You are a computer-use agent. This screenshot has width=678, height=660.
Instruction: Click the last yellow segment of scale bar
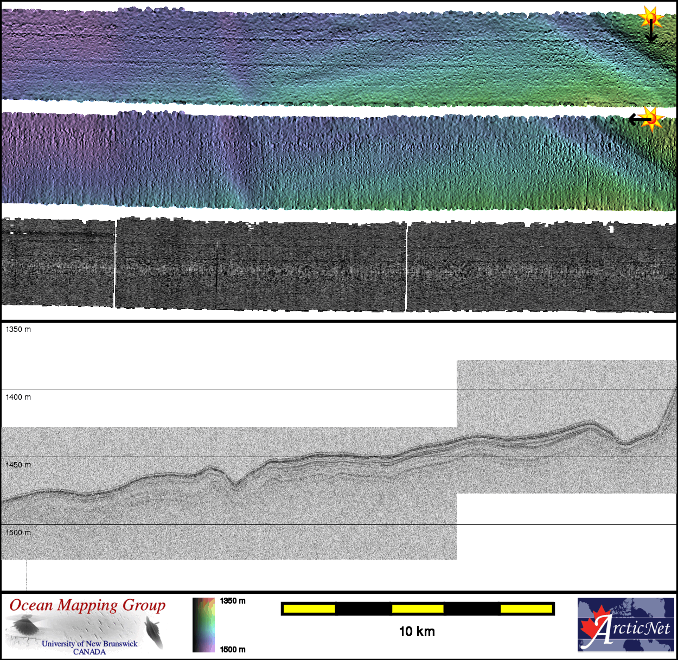[526, 609]
